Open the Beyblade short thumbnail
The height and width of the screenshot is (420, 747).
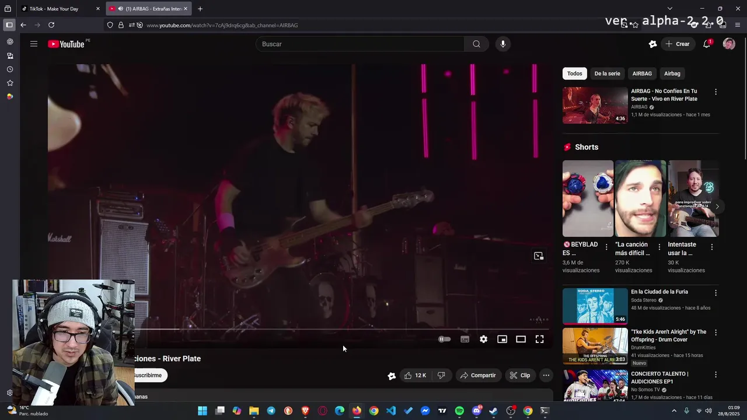588,199
